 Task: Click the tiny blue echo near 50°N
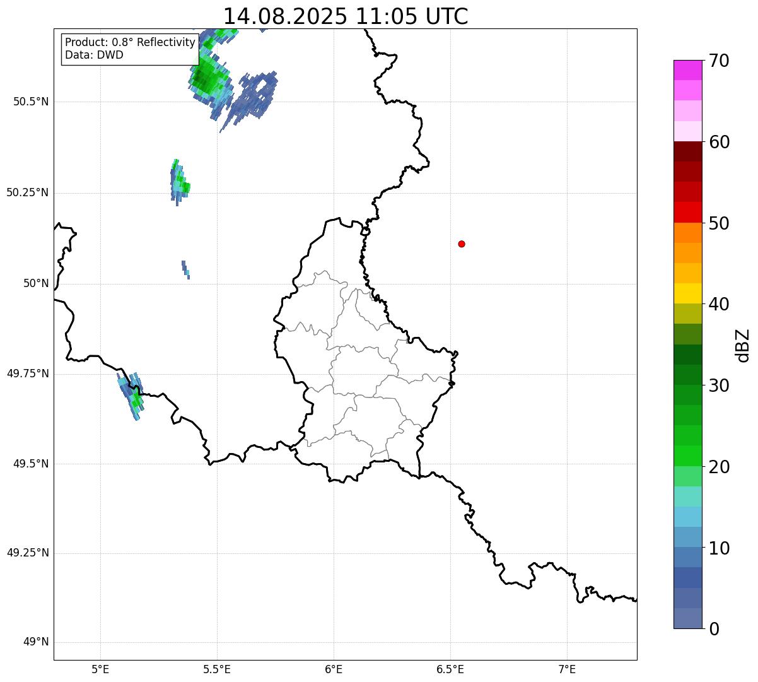click(185, 269)
